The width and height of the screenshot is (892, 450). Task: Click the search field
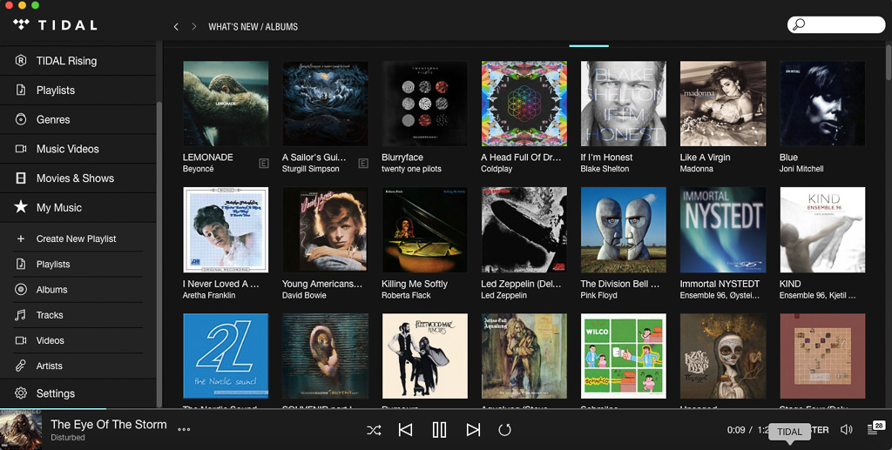[841, 25]
